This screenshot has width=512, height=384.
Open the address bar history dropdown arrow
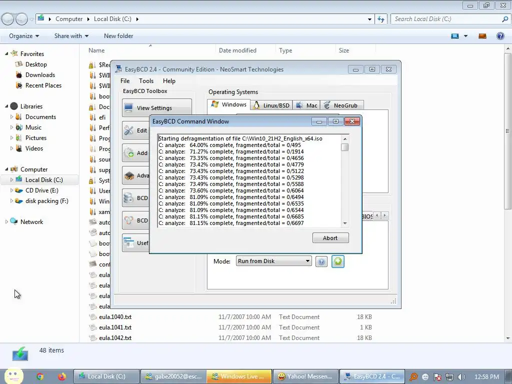click(x=369, y=19)
